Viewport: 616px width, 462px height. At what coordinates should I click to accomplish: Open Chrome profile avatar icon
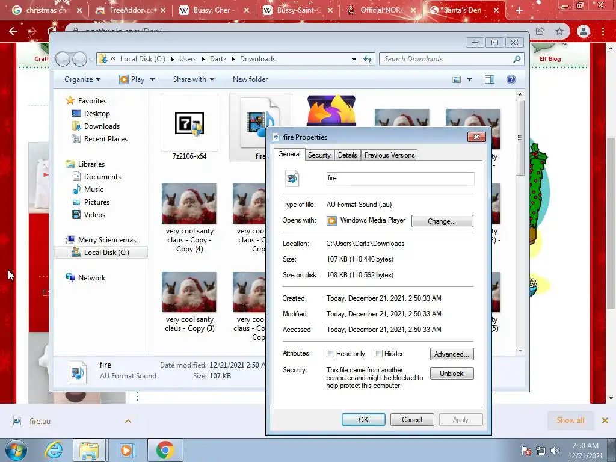(584, 31)
